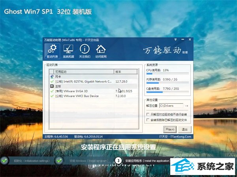Click the CPU使用率 progress bar

tap(167, 74)
